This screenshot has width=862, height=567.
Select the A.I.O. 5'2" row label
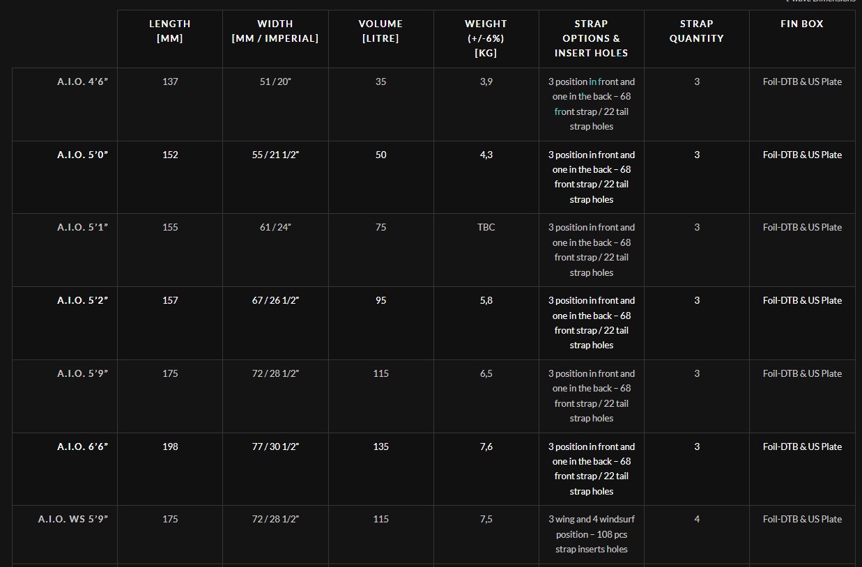pos(82,300)
